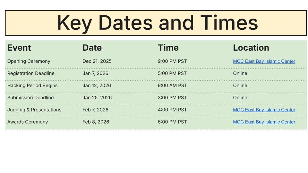The width and height of the screenshot is (308, 173).
Task: Open the Awards Ceremony location link
Action: [264, 122]
